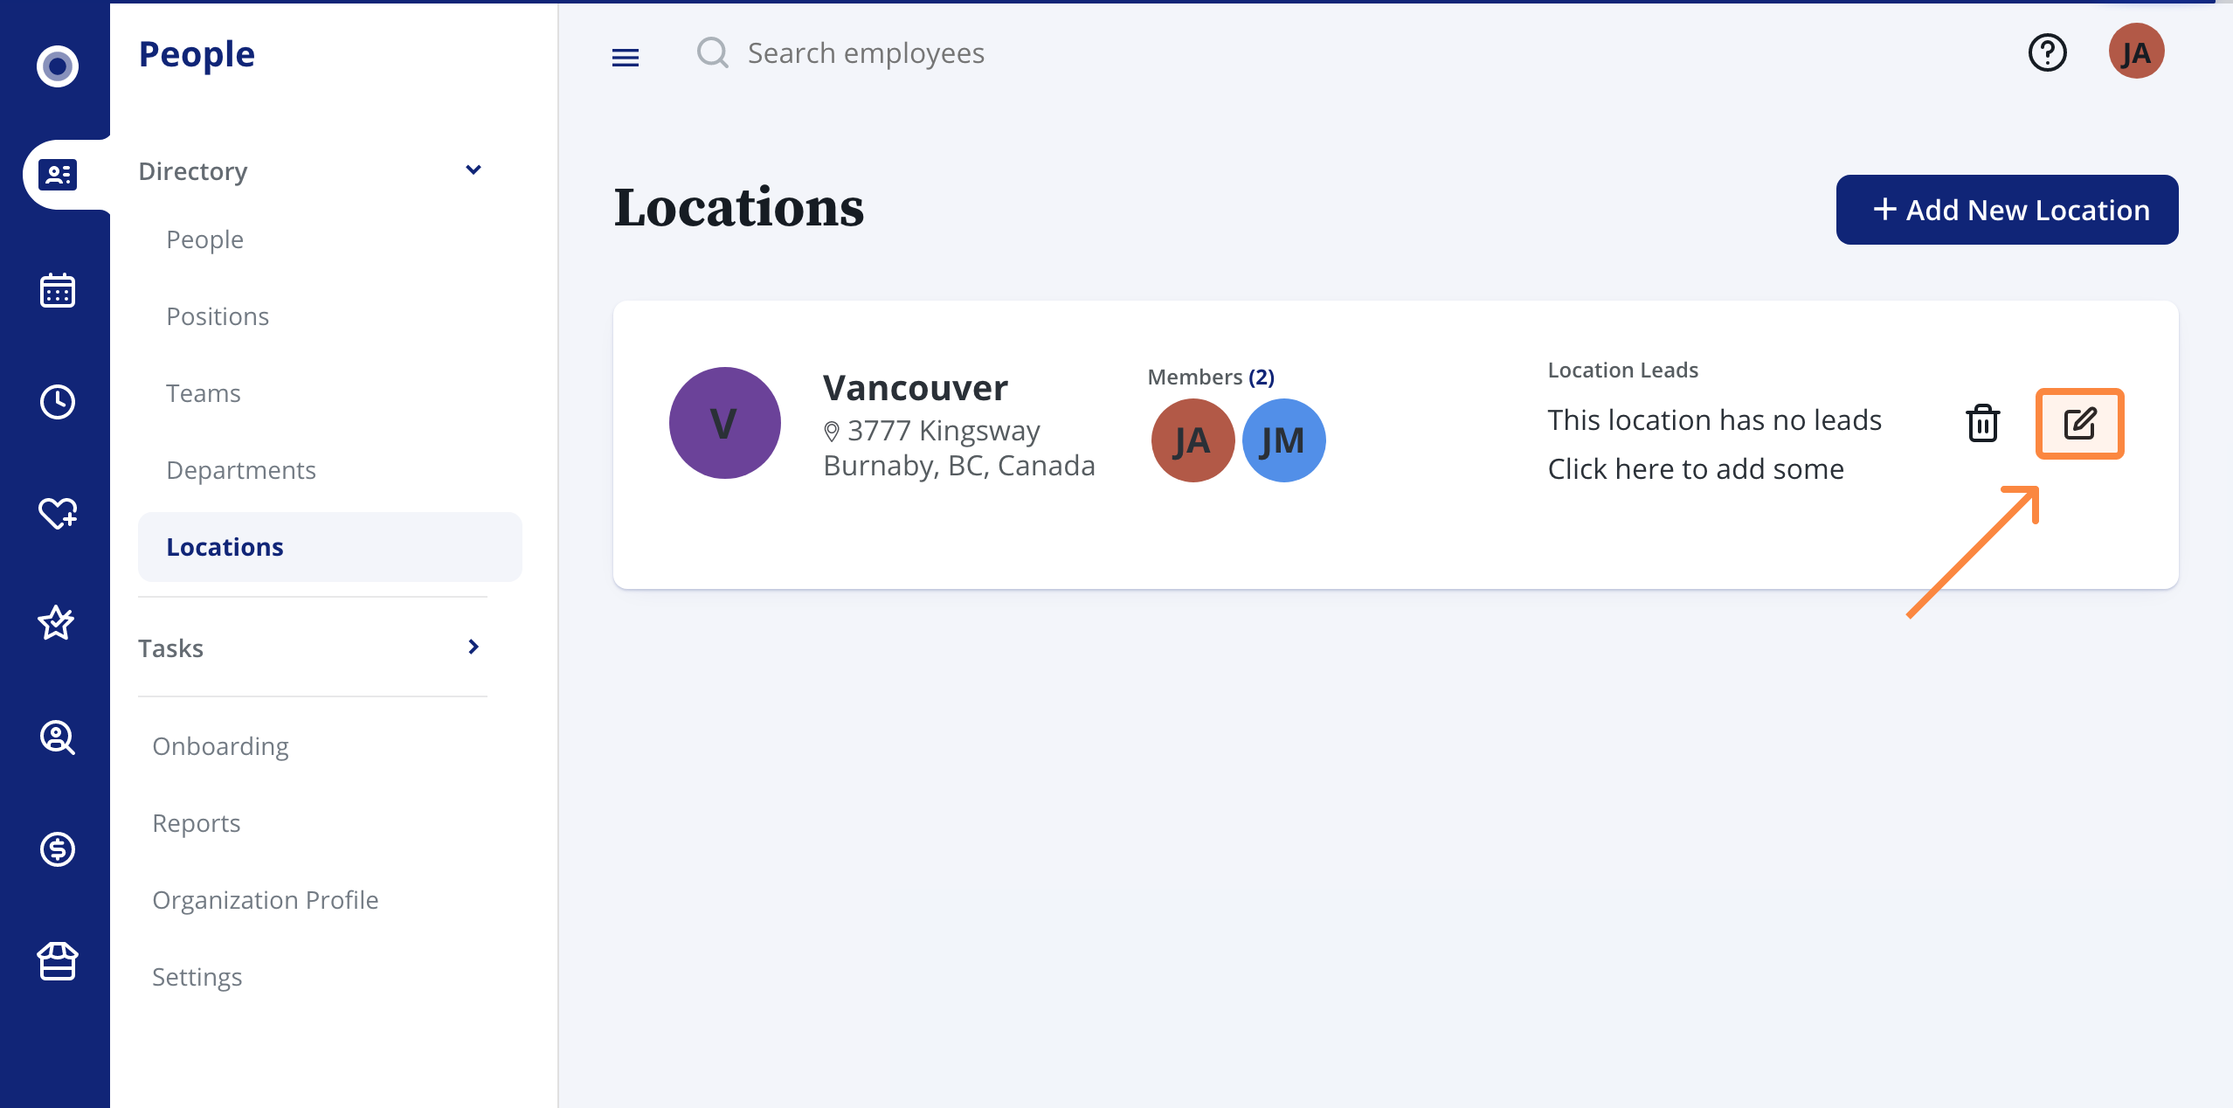Select the Time tracking clock icon

[x=56, y=402]
